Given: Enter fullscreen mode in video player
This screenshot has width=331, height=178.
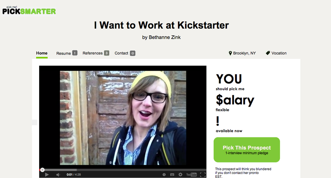Looking at the screenshot, I should [x=203, y=175].
